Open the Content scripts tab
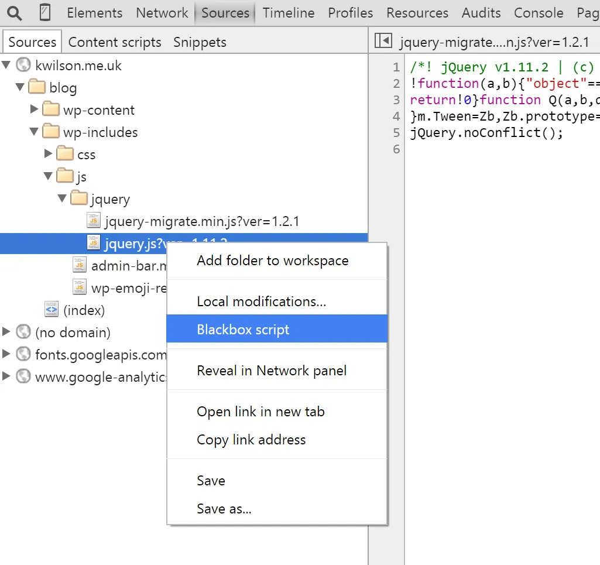This screenshot has height=565, width=600. tap(115, 42)
